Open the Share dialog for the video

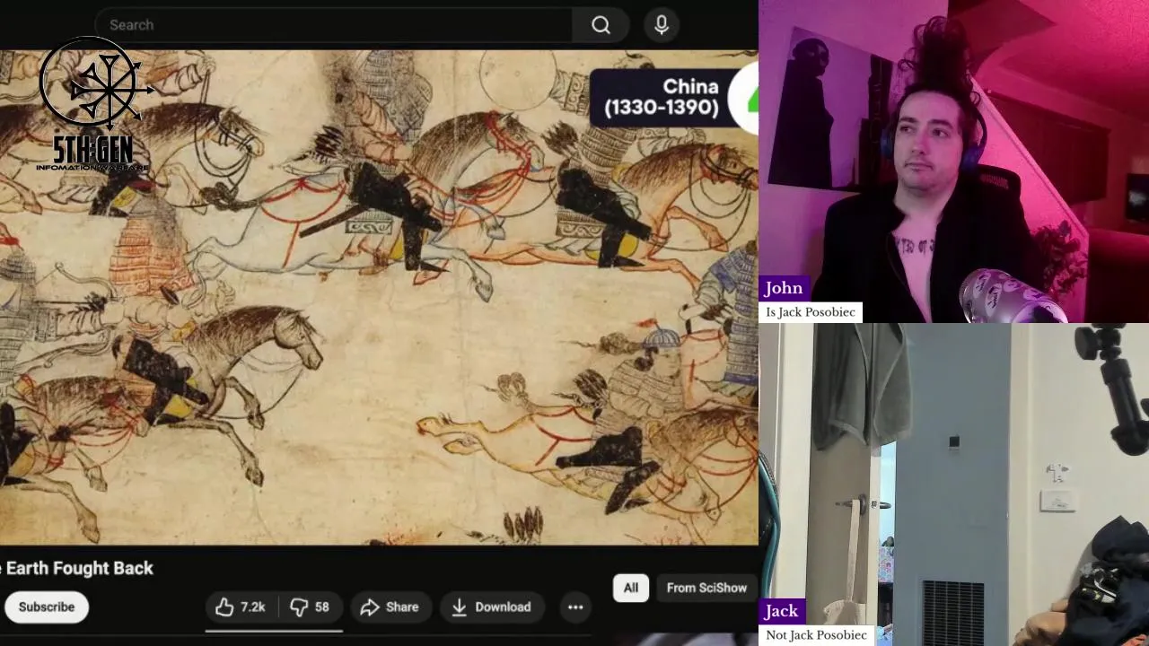click(x=390, y=607)
